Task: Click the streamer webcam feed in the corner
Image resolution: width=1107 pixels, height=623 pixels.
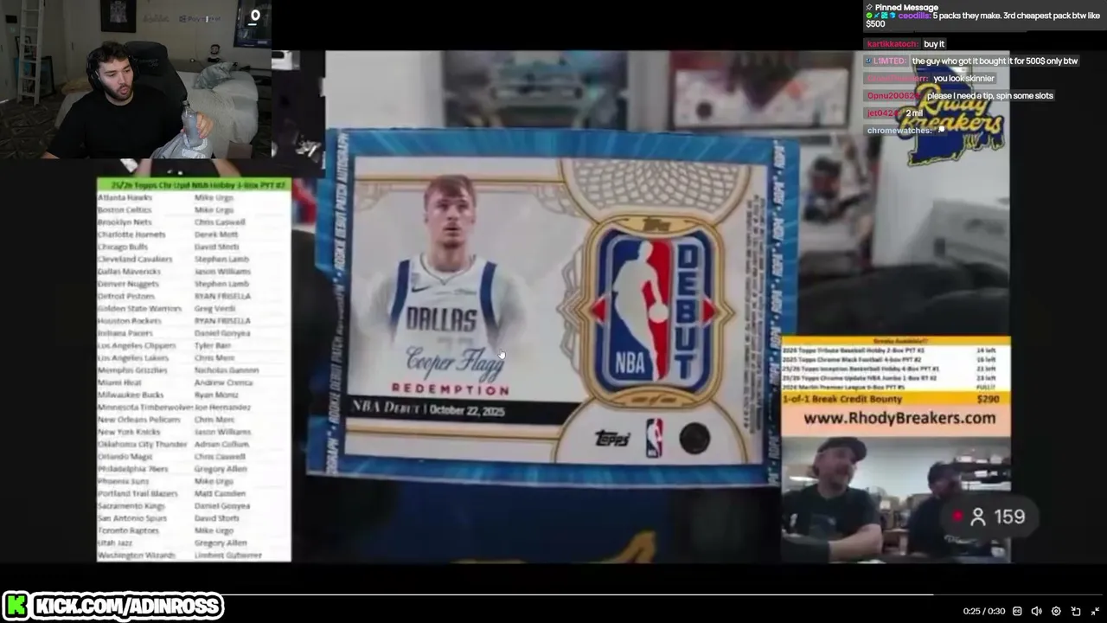Action: tap(136, 80)
